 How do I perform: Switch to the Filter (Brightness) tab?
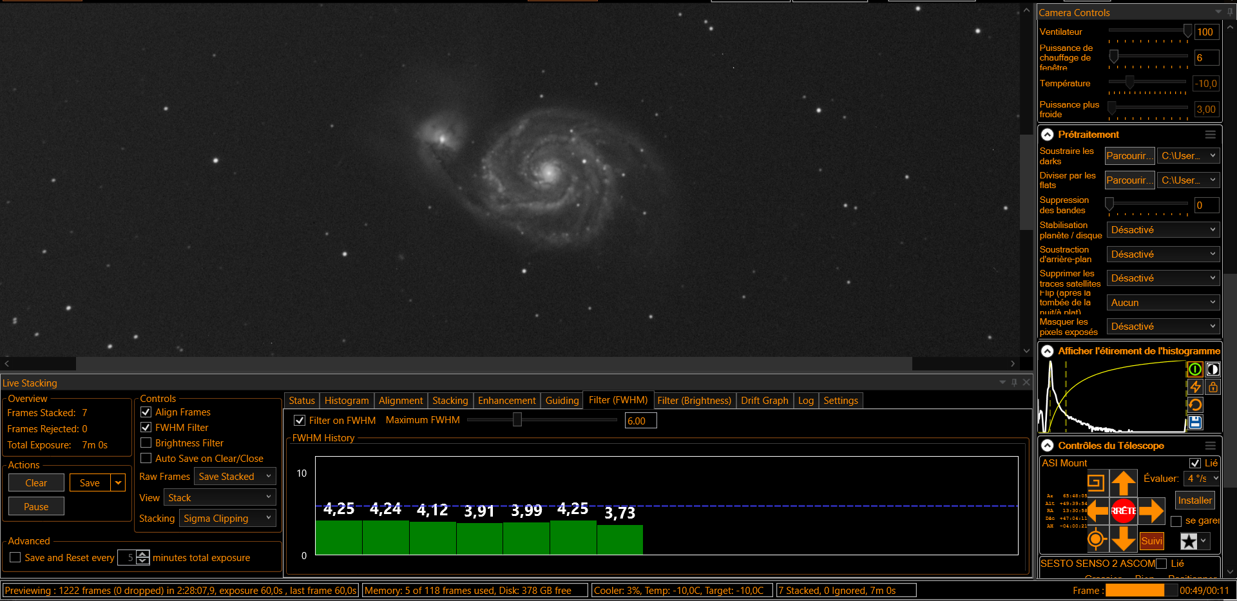[x=694, y=401]
